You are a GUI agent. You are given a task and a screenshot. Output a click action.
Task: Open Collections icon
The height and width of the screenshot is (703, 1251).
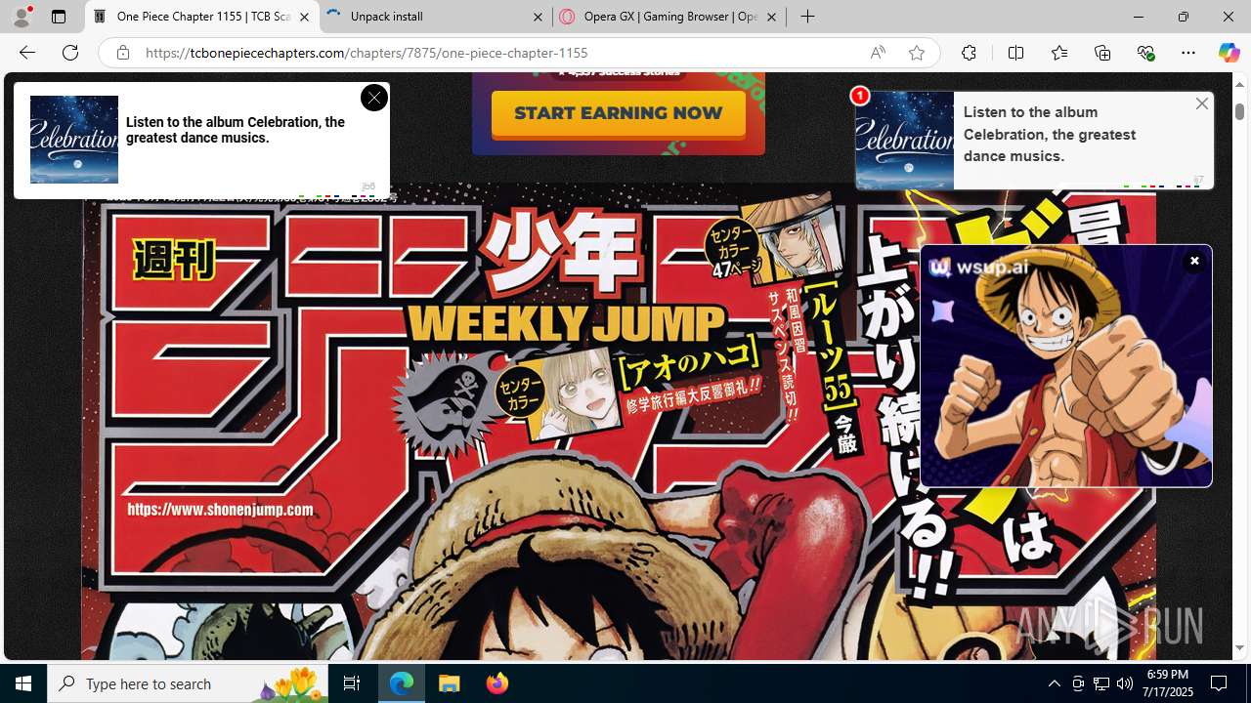click(1102, 53)
